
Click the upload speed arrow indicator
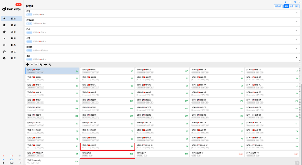point(3,156)
